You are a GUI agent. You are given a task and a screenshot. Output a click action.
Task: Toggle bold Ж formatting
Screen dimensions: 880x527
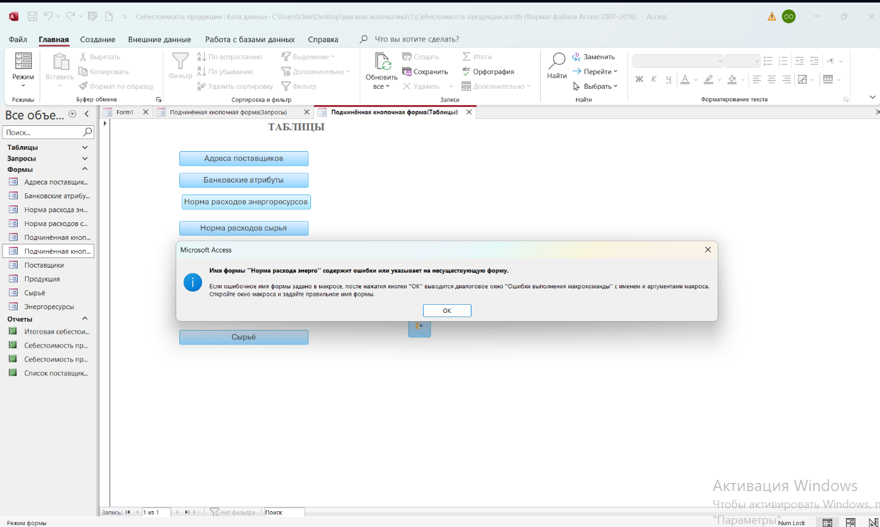pos(640,79)
